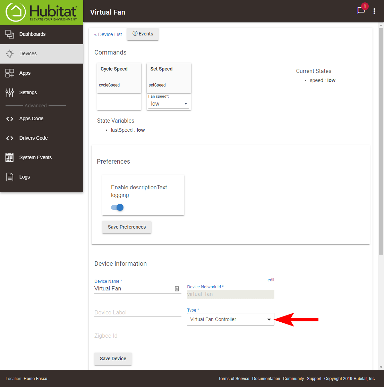Open the three-dot overflow menu
The image size is (384, 387).
(374, 11)
